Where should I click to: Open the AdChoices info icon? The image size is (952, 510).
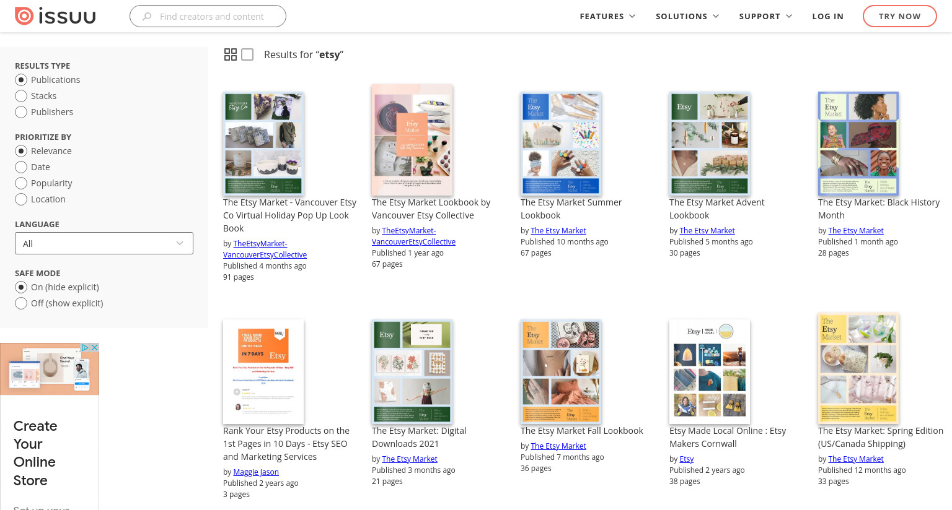coord(86,348)
